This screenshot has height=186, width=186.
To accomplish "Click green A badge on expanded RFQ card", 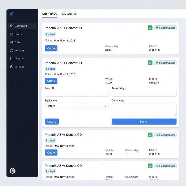I will click(150, 63).
